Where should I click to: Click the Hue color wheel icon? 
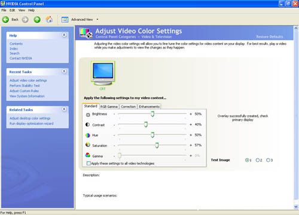pyautogui.click(x=88, y=135)
